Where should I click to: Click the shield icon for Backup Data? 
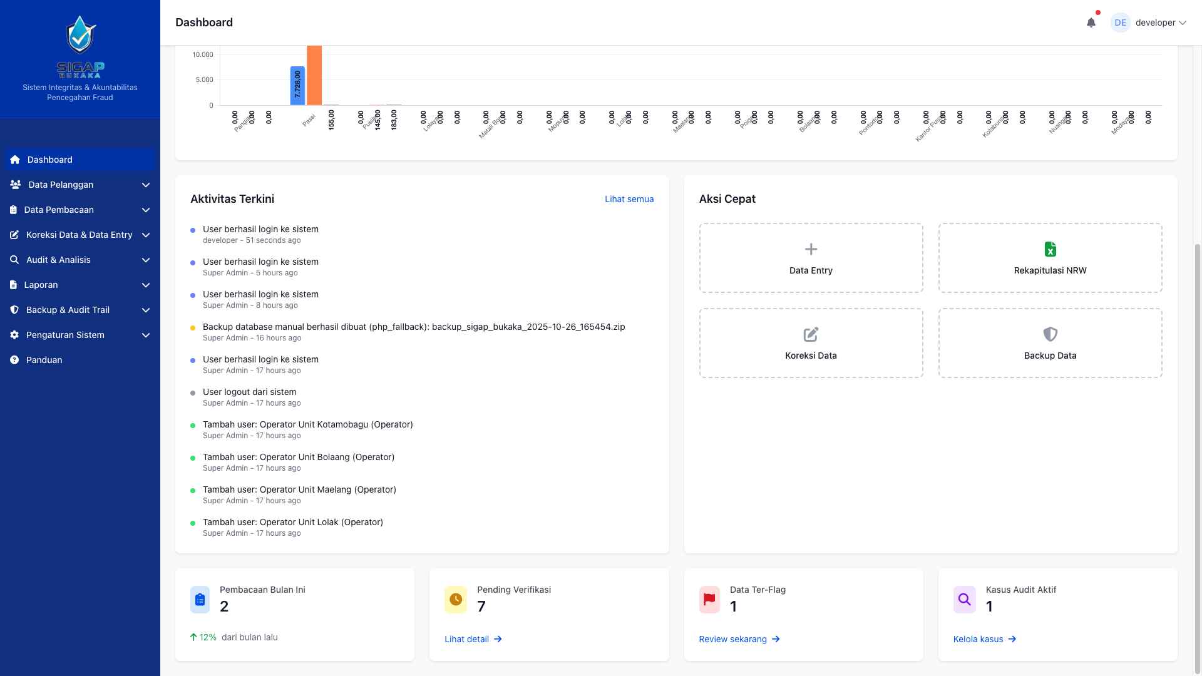point(1050,334)
